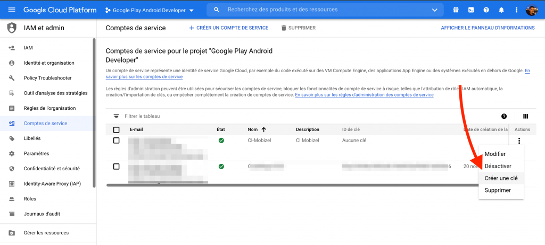Click the gift icon in top bar
Screen dimensions: 545x245
pos(456,10)
